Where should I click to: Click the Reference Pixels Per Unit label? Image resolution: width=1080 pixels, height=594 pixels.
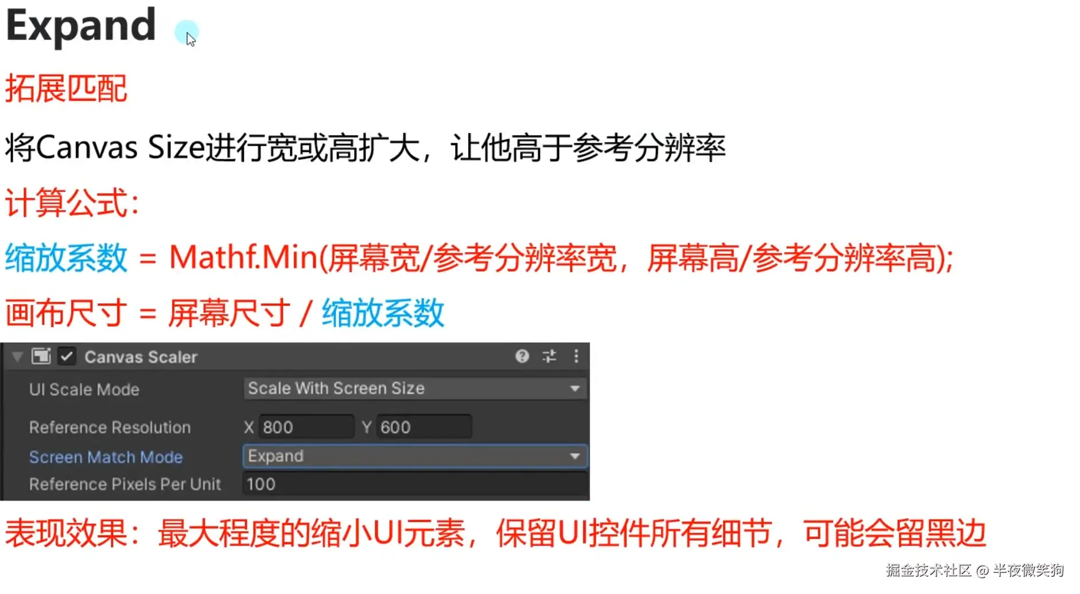(125, 484)
